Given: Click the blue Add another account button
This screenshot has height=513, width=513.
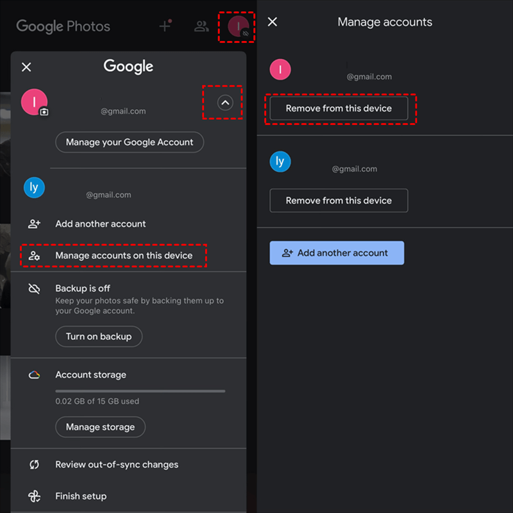Looking at the screenshot, I should coord(337,253).
